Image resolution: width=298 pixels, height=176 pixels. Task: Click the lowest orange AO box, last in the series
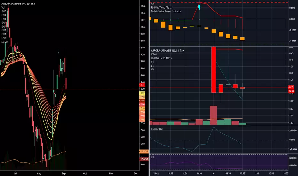click(242, 39)
